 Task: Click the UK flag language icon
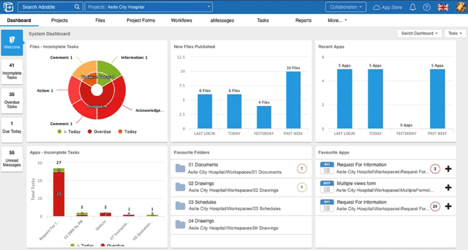[443, 7]
